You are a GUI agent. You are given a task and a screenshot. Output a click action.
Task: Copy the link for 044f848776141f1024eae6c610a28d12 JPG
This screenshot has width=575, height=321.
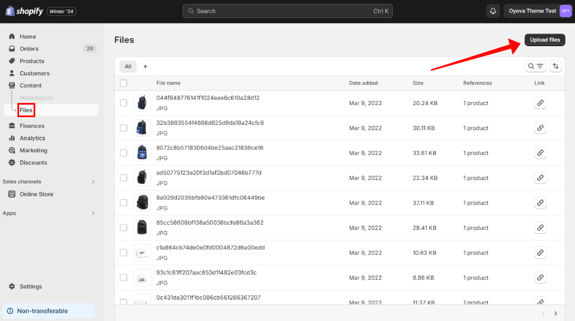point(540,103)
